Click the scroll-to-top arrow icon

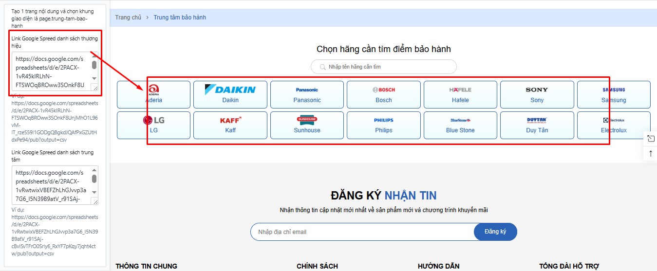click(x=651, y=153)
